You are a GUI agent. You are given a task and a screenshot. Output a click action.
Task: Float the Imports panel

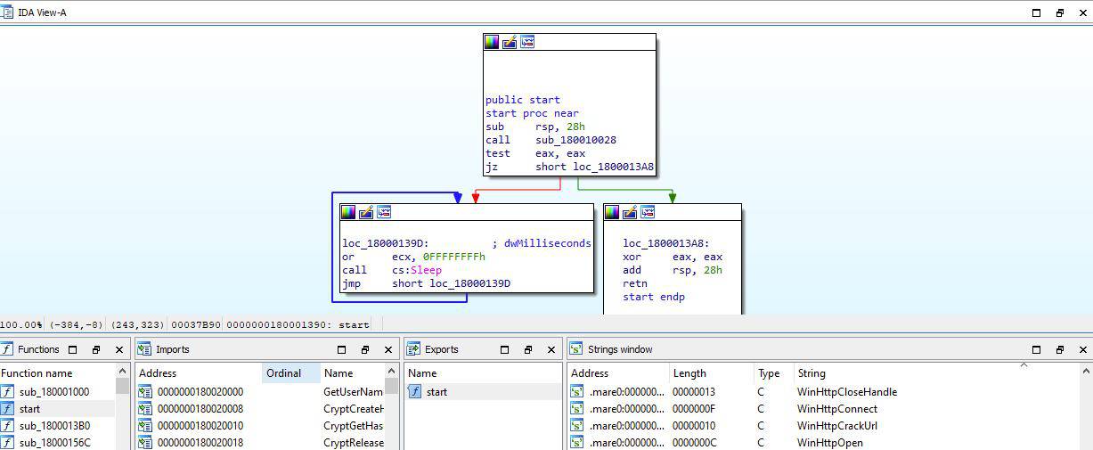point(364,350)
